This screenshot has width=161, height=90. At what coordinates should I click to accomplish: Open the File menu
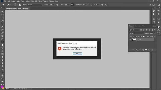tap(5, 1)
